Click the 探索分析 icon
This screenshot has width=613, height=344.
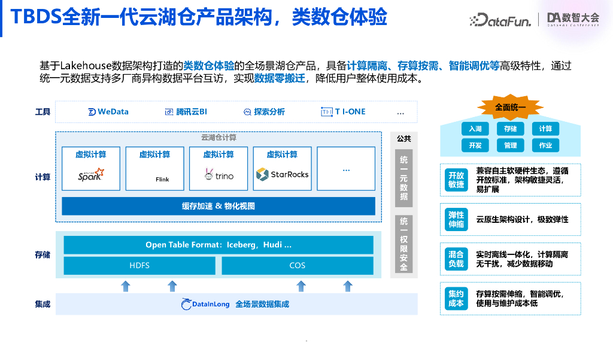247,112
